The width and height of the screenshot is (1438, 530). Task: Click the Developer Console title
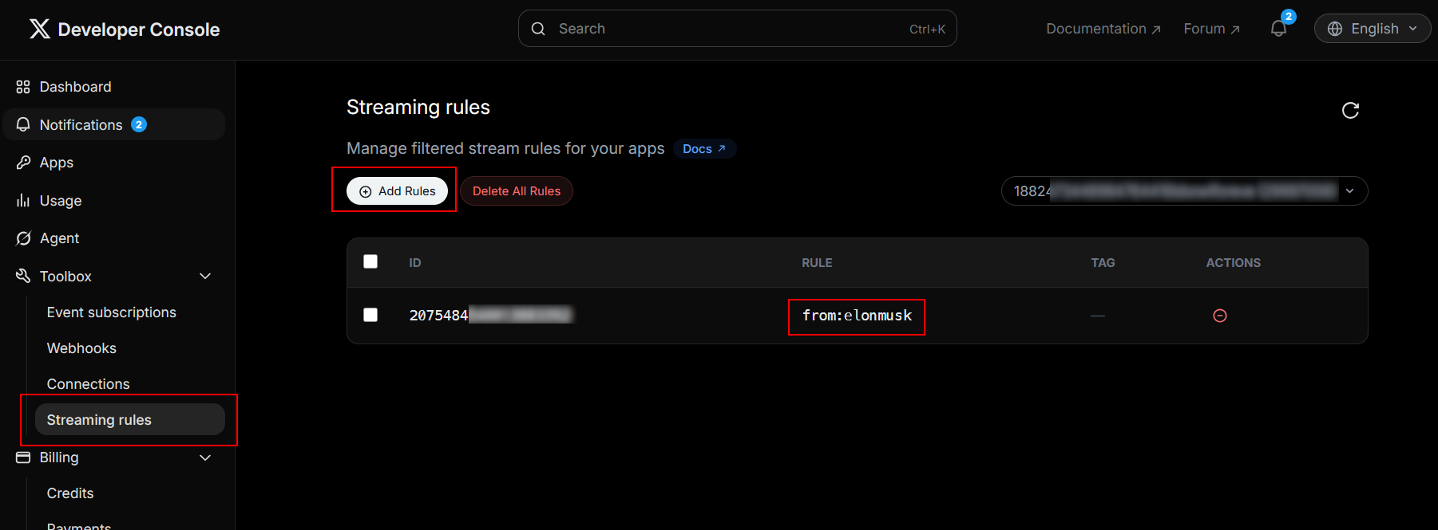click(x=139, y=29)
